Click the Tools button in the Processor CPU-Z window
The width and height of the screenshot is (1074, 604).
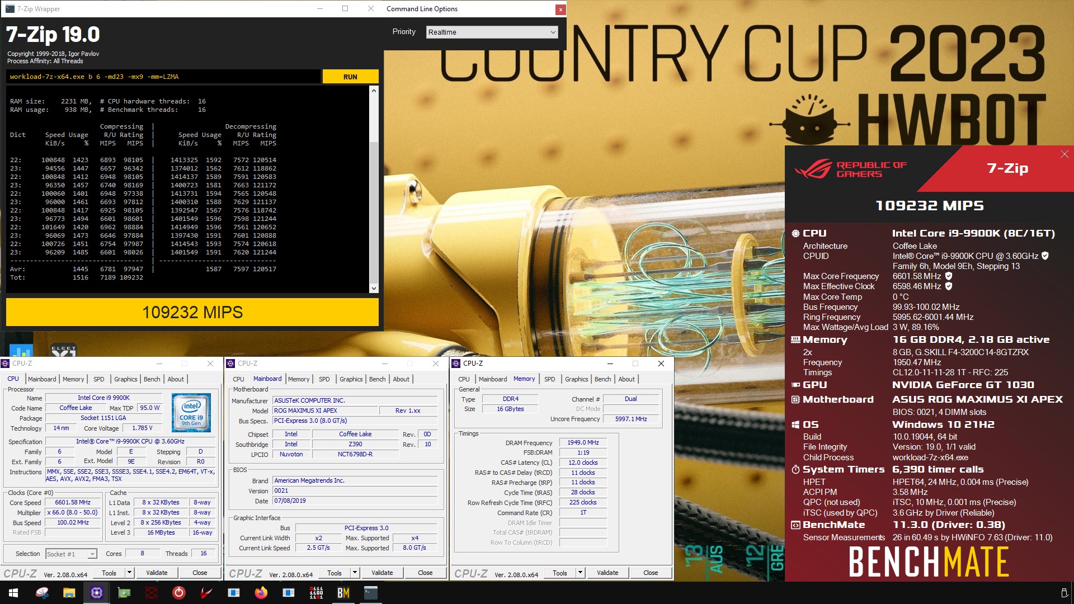(109, 573)
